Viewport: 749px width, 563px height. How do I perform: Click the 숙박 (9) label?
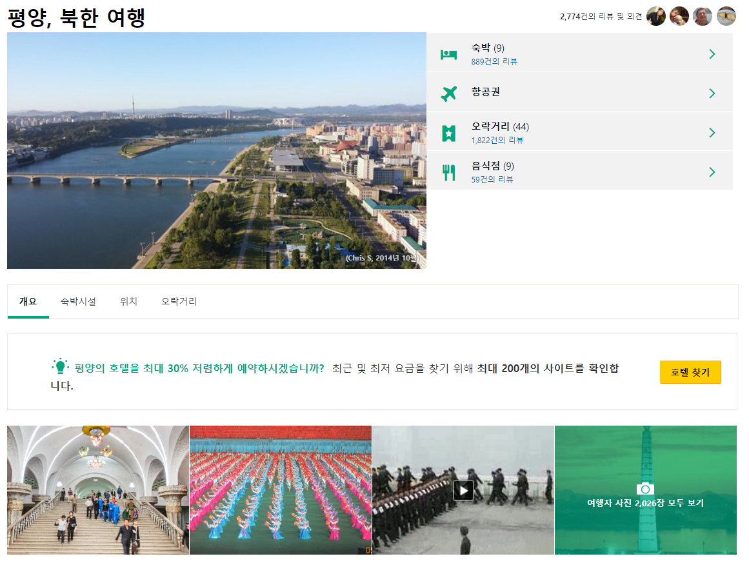pyautogui.click(x=488, y=48)
